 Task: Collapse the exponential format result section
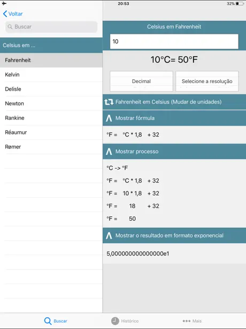pos(174,236)
